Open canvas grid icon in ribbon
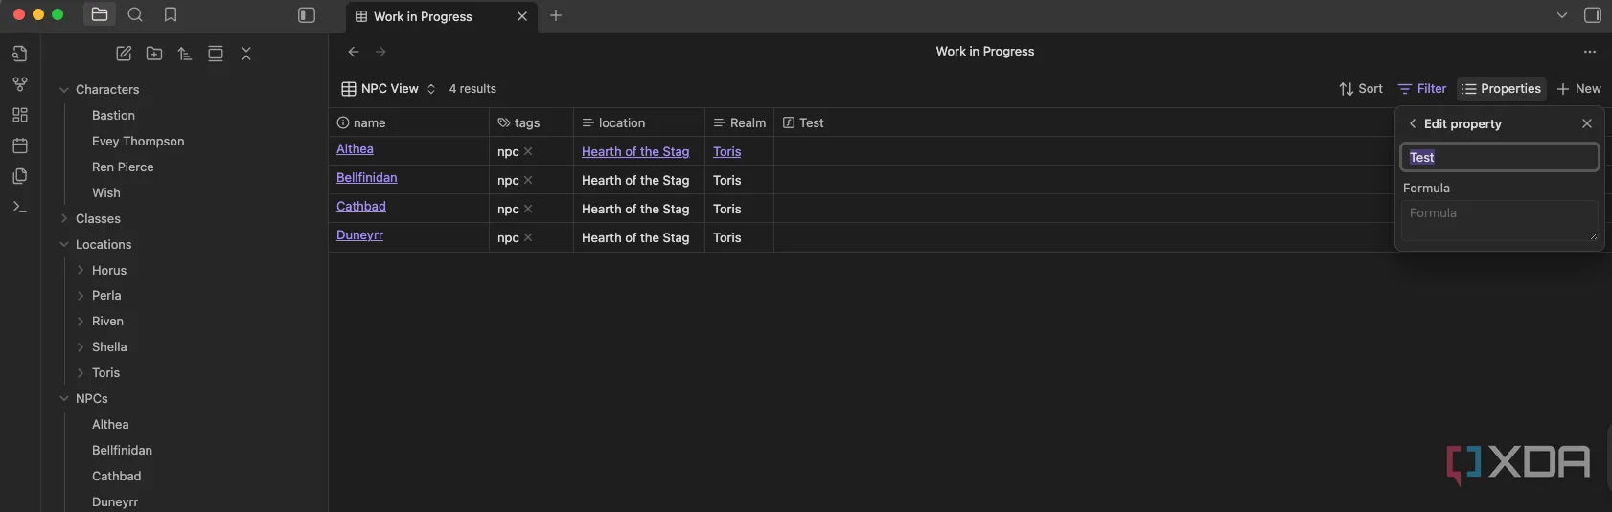1612x512 pixels. point(20,115)
